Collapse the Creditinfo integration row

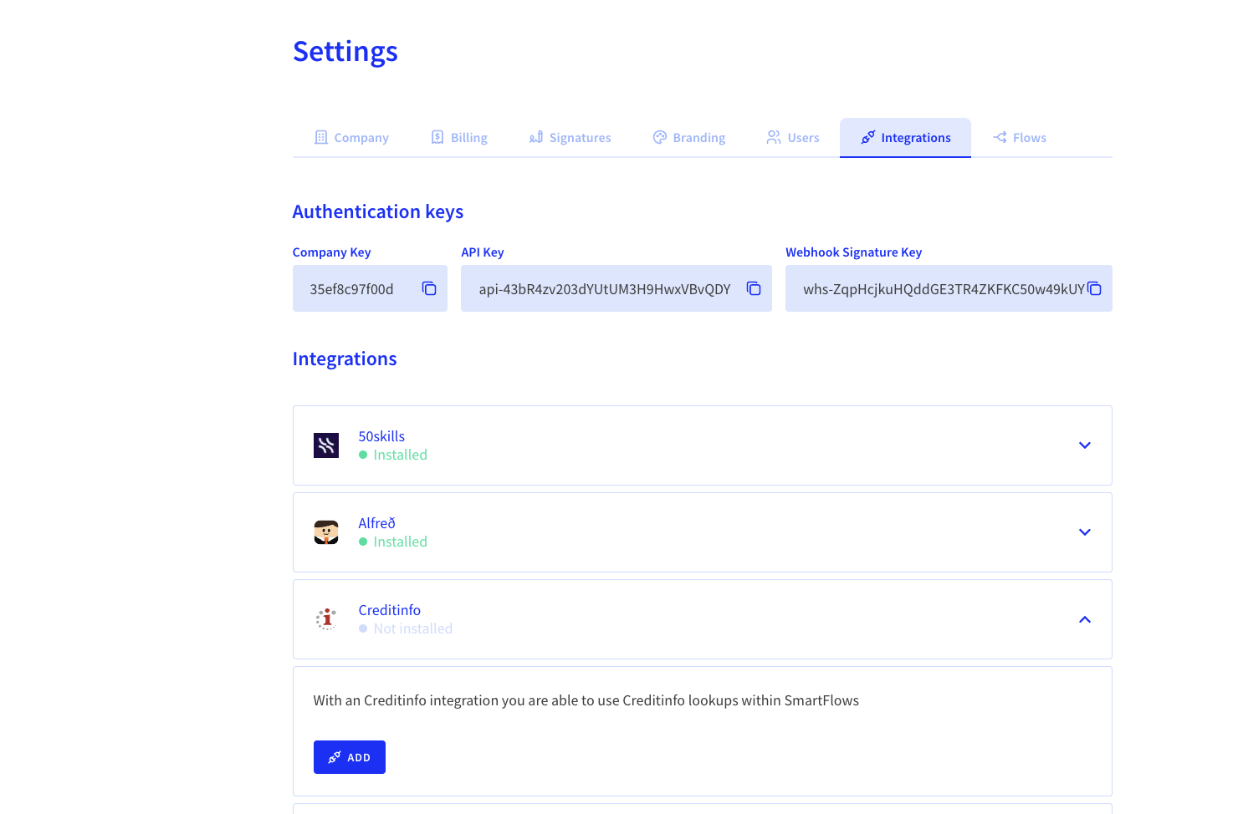1085,619
